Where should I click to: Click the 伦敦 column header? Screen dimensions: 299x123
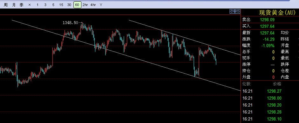point(247,84)
